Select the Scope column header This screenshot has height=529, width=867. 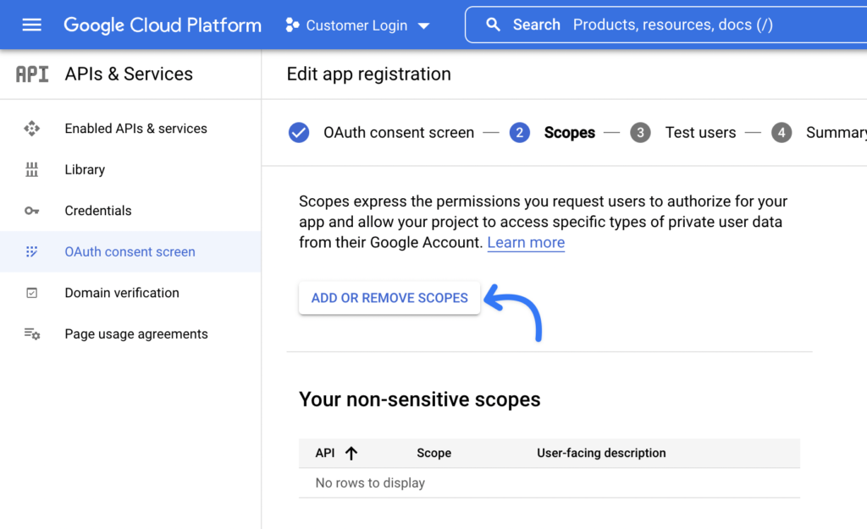[433, 453]
